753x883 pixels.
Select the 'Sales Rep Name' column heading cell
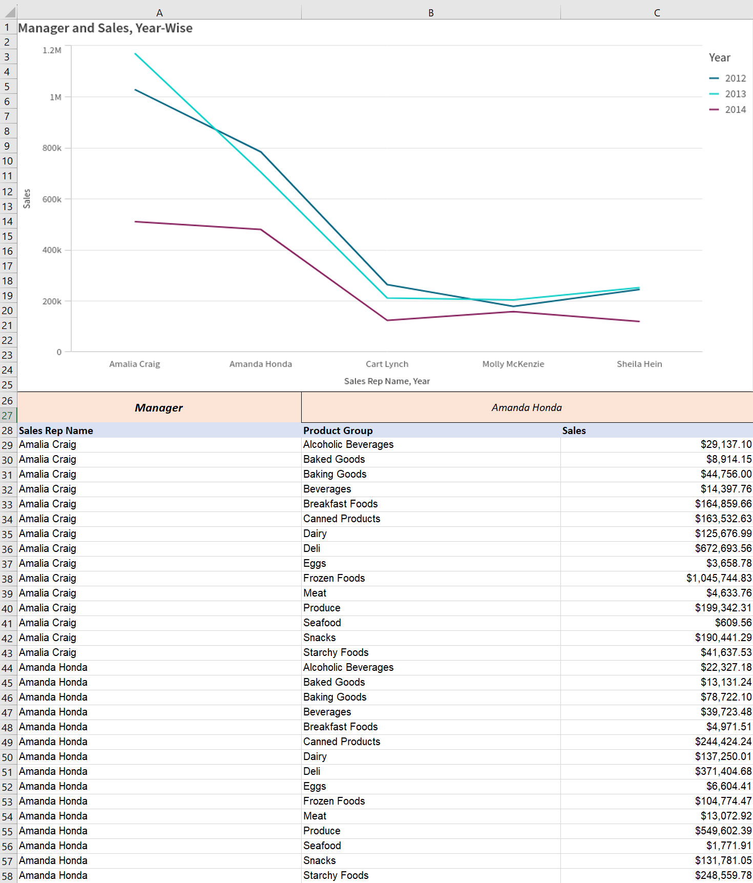(x=159, y=430)
